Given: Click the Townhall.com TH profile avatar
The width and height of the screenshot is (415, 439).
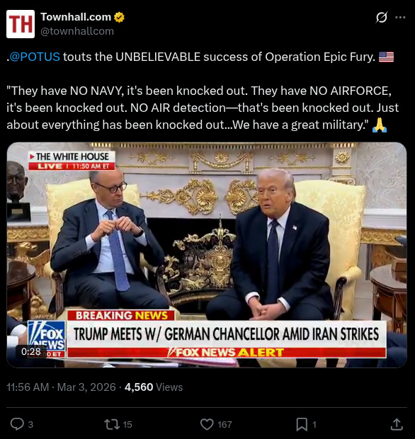Looking at the screenshot, I should [x=21, y=24].
